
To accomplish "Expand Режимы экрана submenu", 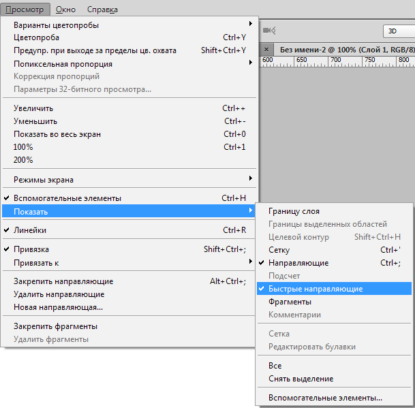I will (129, 180).
